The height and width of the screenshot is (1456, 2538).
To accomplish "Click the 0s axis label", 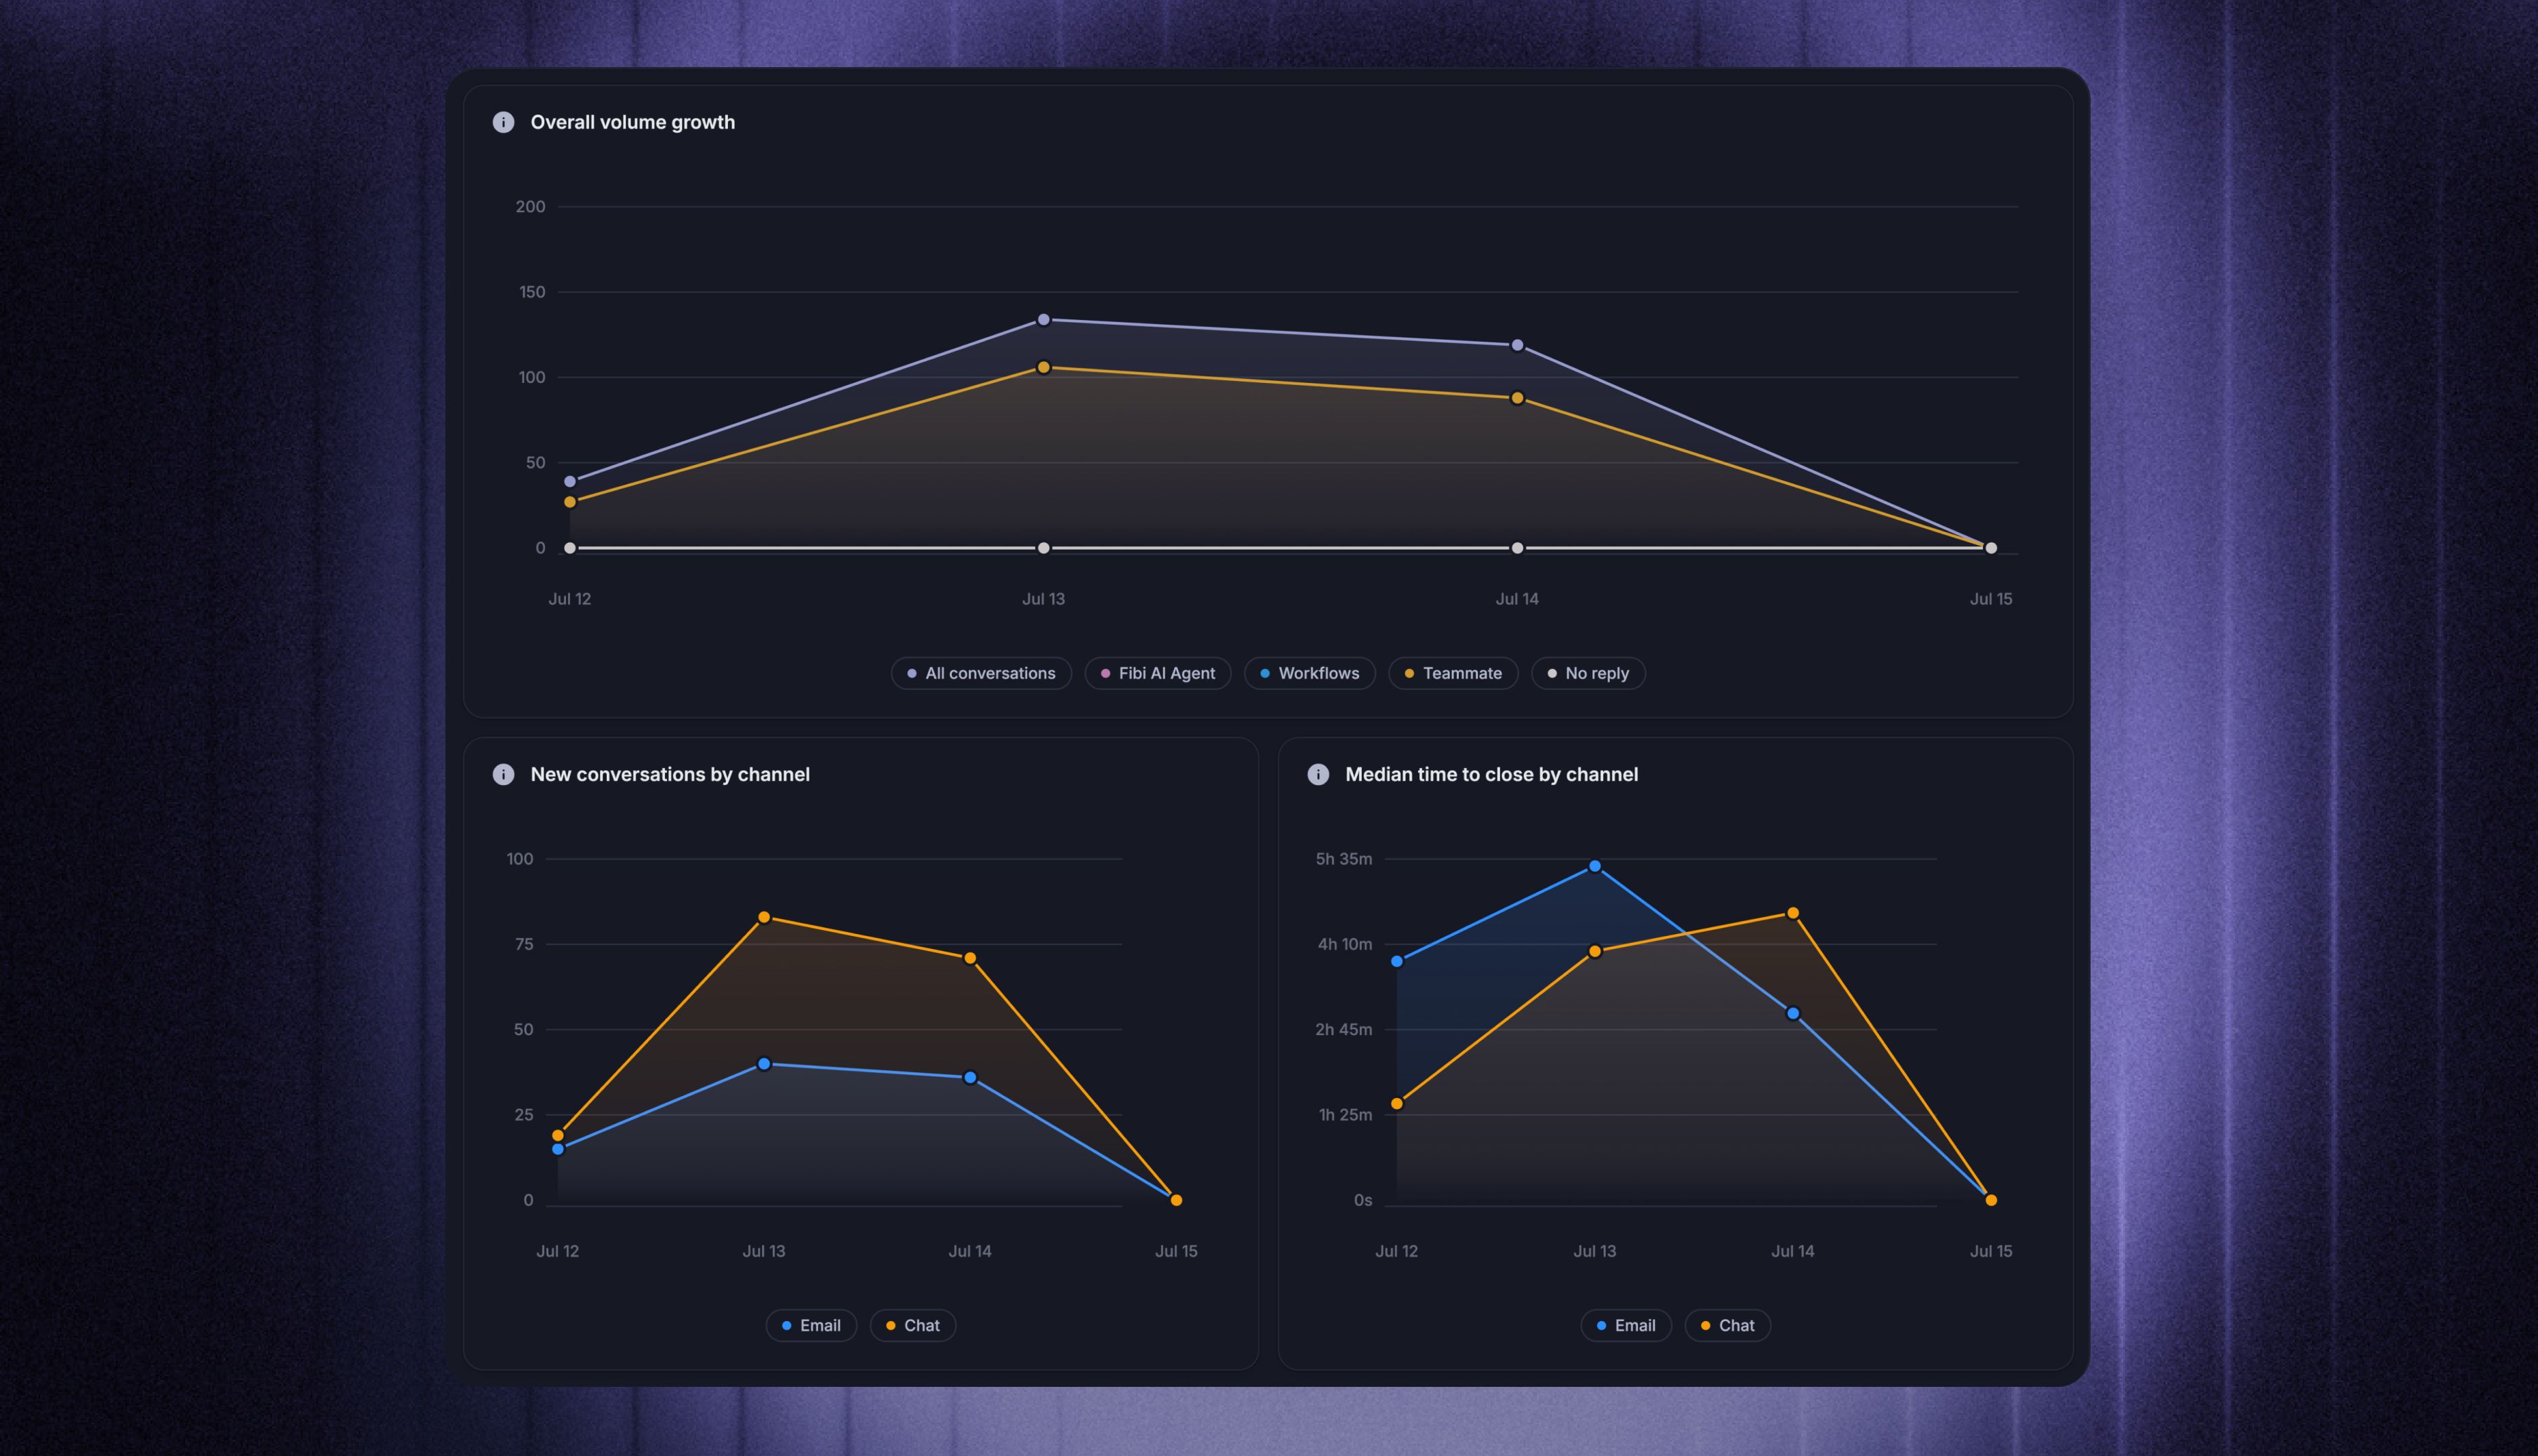I will coord(1363,1200).
